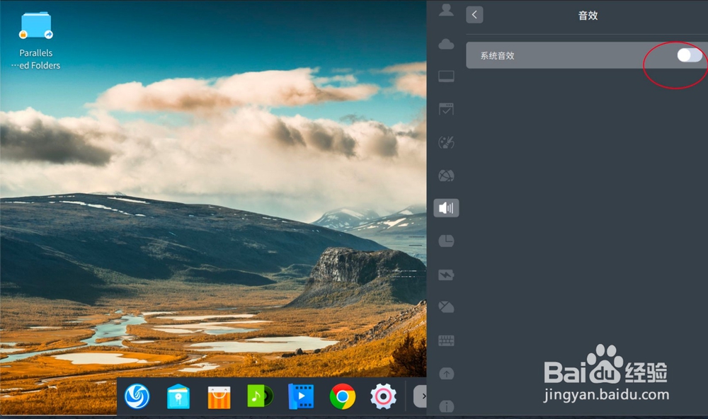Launch Google Chrome from the dock
The width and height of the screenshot is (708, 419).
coord(343,396)
